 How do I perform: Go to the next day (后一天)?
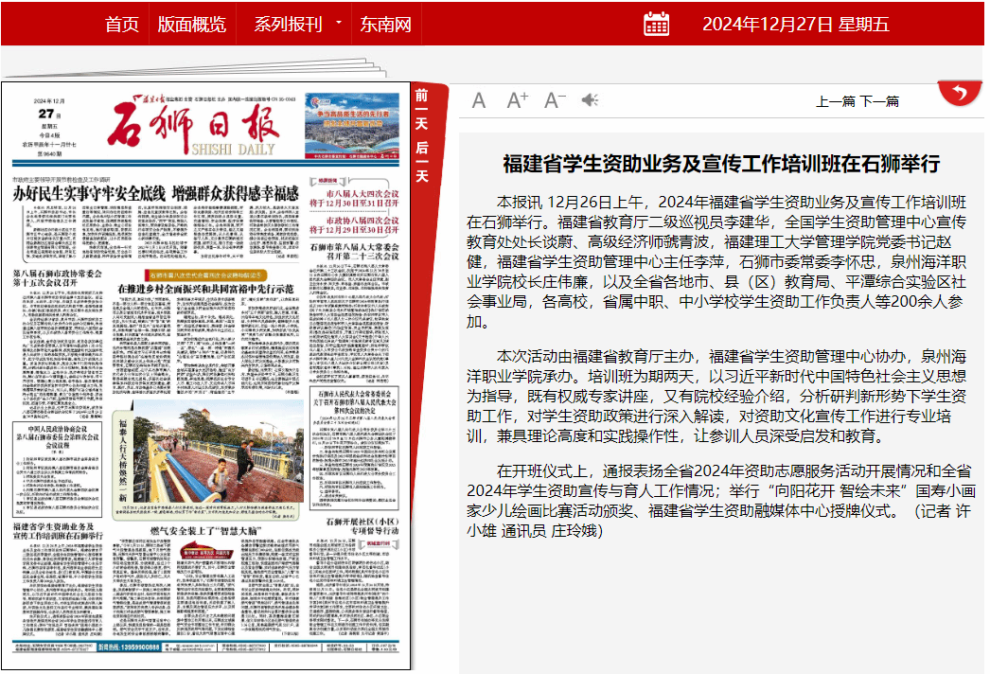422,161
